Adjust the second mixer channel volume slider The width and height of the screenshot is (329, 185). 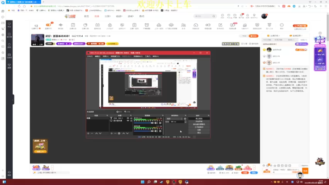pyautogui.click(x=144, y=131)
